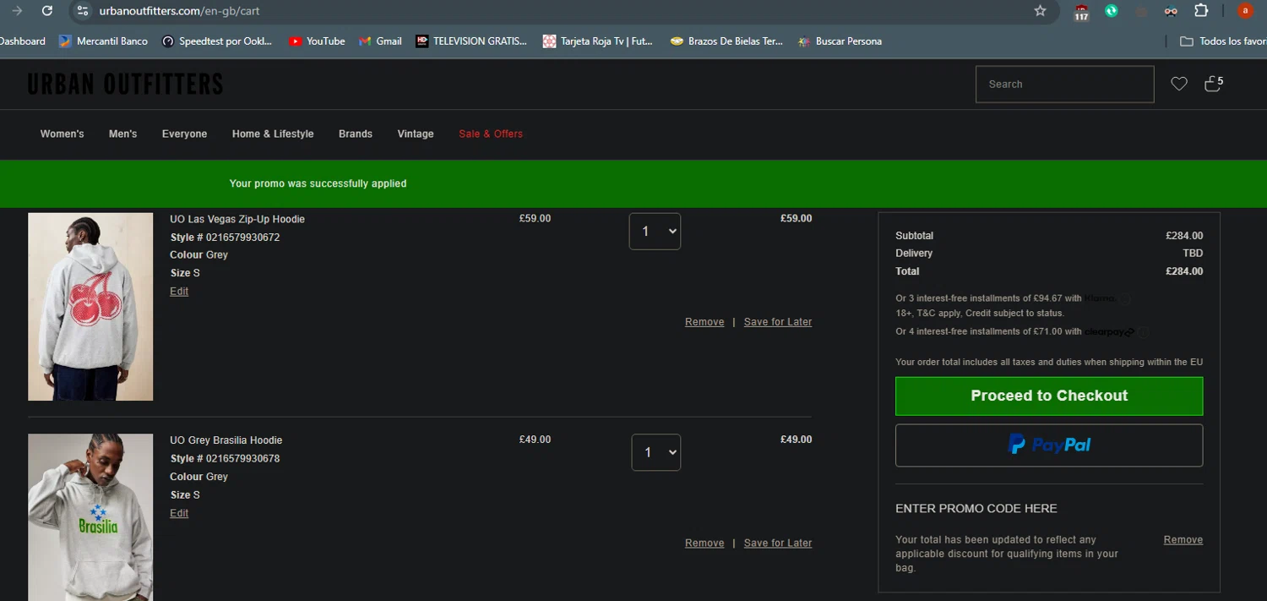1267x601 pixels.
Task: Save the Las Vegas Zip-Up Hoodie for later
Action: pyautogui.click(x=778, y=322)
